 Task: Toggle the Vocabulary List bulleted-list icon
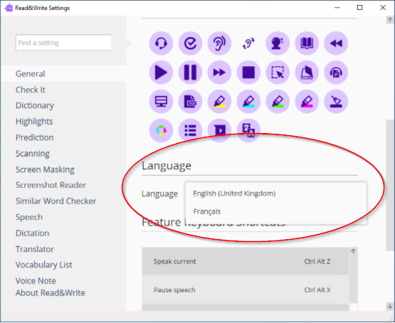coord(190,130)
